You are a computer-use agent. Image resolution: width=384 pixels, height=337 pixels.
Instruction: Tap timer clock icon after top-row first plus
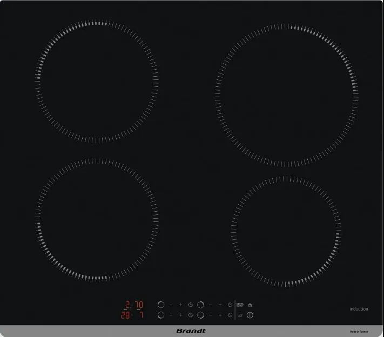(191, 305)
